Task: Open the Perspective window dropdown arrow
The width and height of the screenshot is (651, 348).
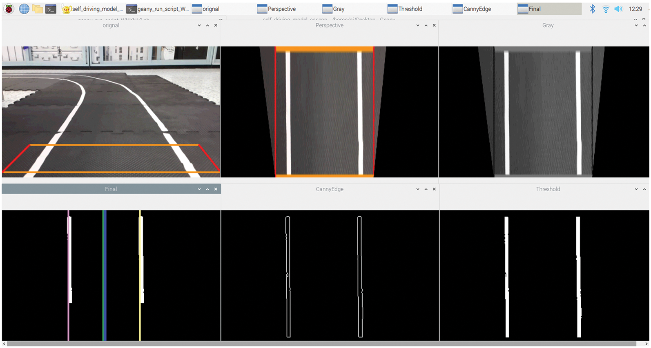Action: tap(417, 25)
